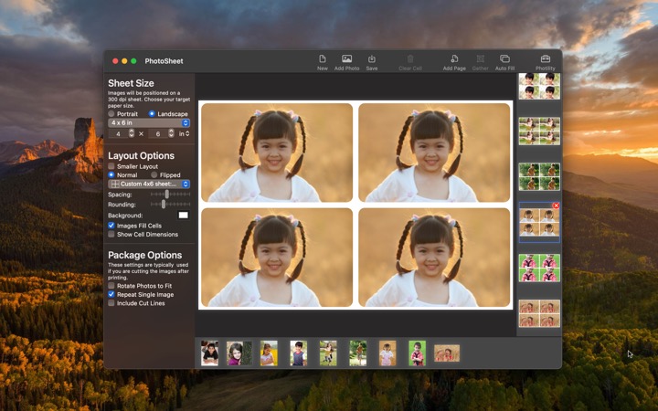The image size is (658, 411).
Task: Click the Sheet Size heading
Action: [131, 83]
